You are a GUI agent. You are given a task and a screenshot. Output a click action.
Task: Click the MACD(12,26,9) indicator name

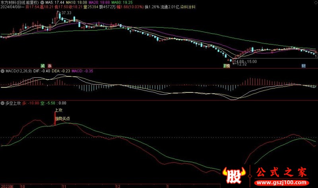point(19,71)
